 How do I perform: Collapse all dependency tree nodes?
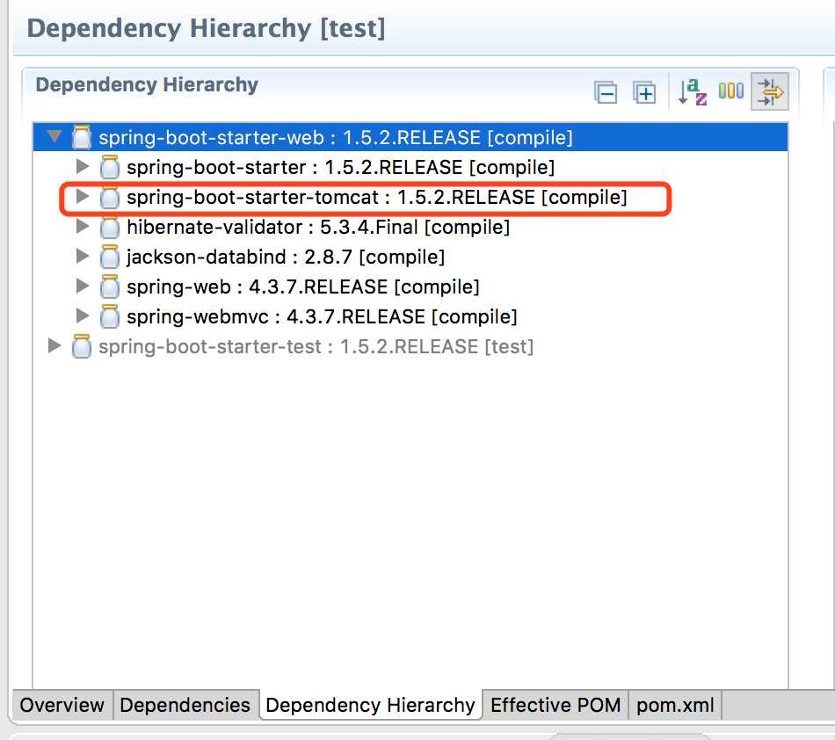606,92
